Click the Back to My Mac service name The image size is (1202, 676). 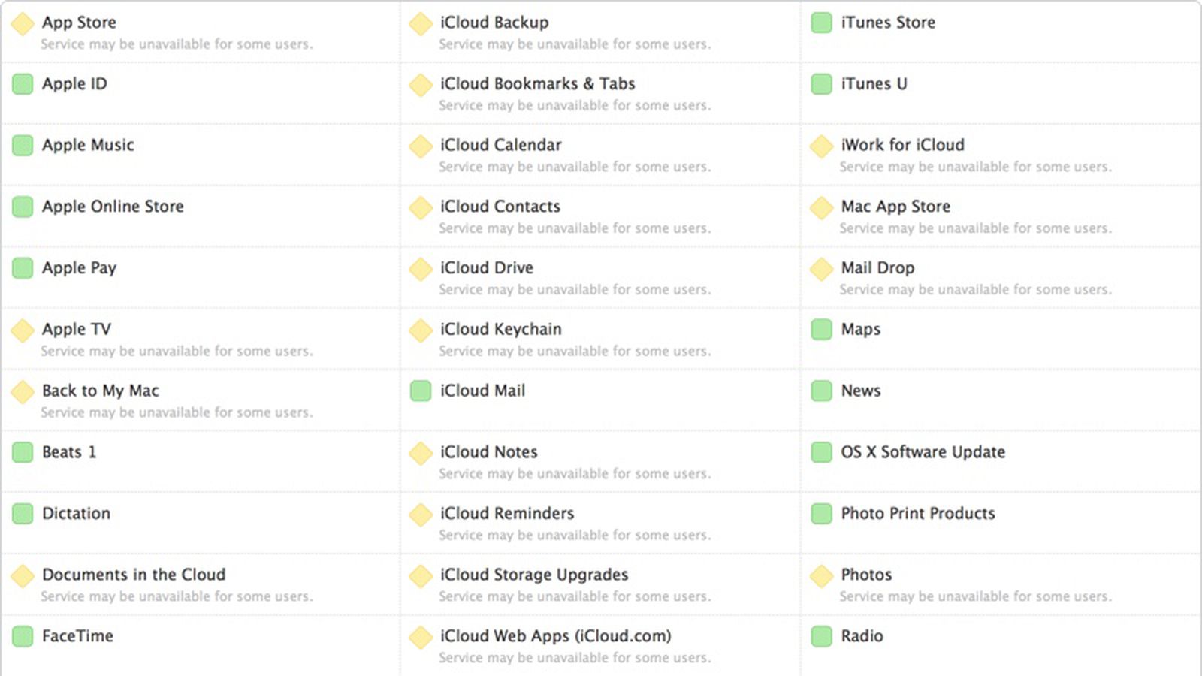tap(100, 391)
